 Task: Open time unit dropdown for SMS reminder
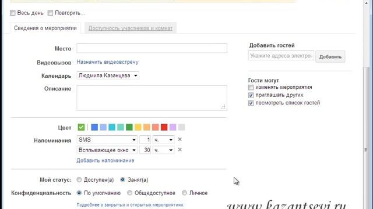point(163,140)
